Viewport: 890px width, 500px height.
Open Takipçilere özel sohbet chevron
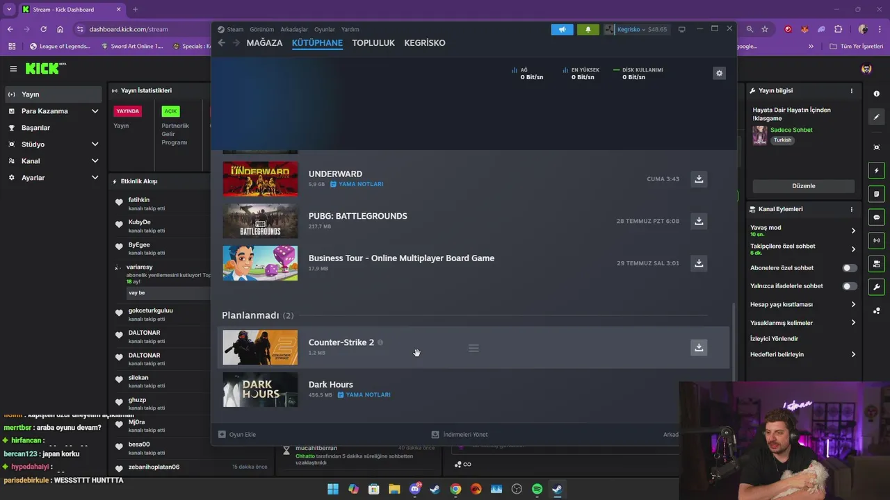click(x=853, y=249)
